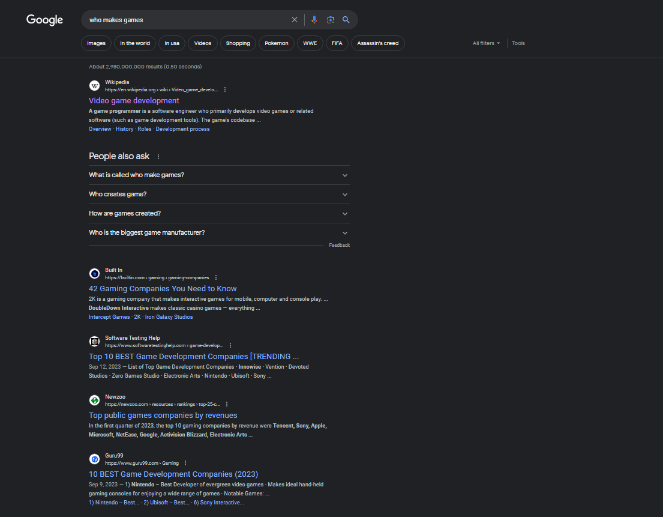Select the 'In usa' filter chip
The width and height of the screenshot is (663, 517).
point(172,43)
